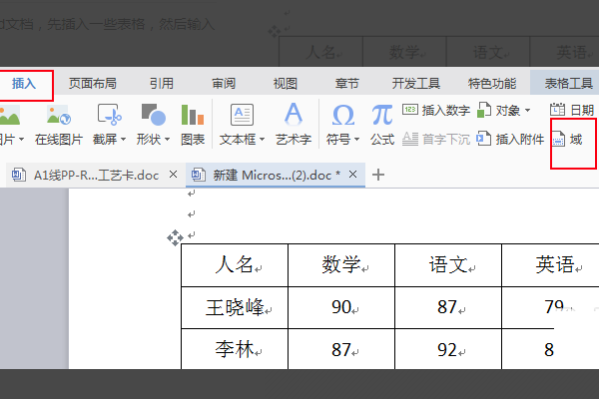This screenshot has height=399, width=599.
Task: Open the 表格工具 tab
Action: coord(568,83)
